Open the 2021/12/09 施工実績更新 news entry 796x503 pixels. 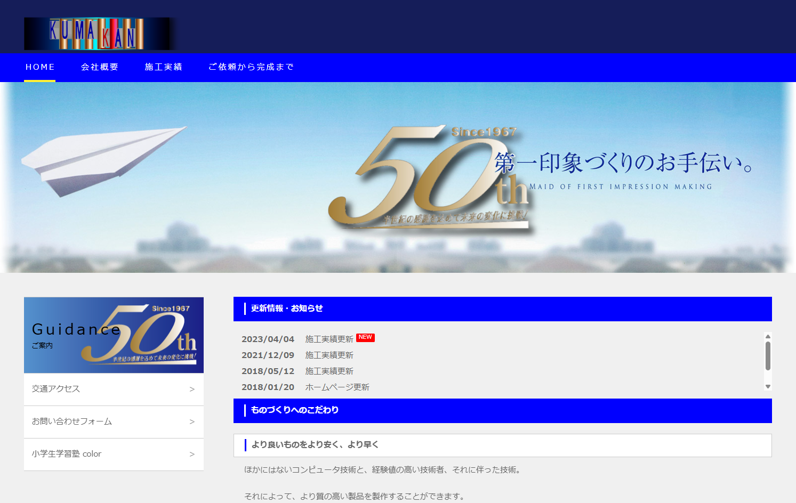pos(329,355)
